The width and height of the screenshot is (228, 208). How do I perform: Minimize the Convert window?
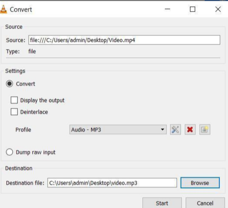(x=168, y=10)
